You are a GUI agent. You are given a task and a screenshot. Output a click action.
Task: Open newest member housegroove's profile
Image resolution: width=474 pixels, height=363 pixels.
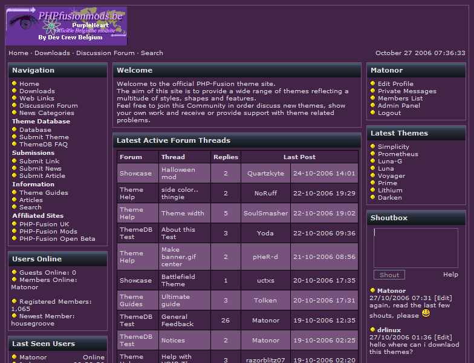[33, 323]
